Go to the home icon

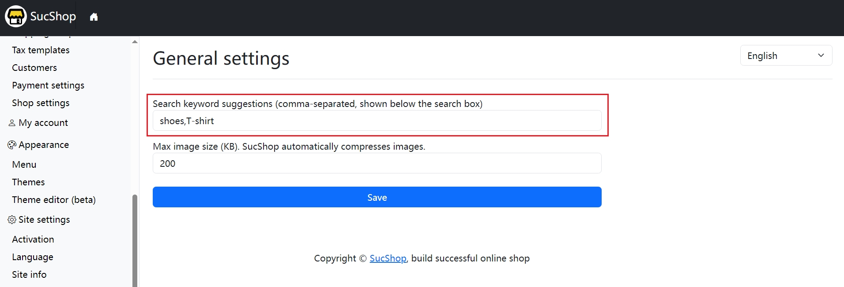pyautogui.click(x=94, y=17)
